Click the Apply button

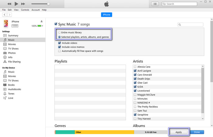click(179, 132)
